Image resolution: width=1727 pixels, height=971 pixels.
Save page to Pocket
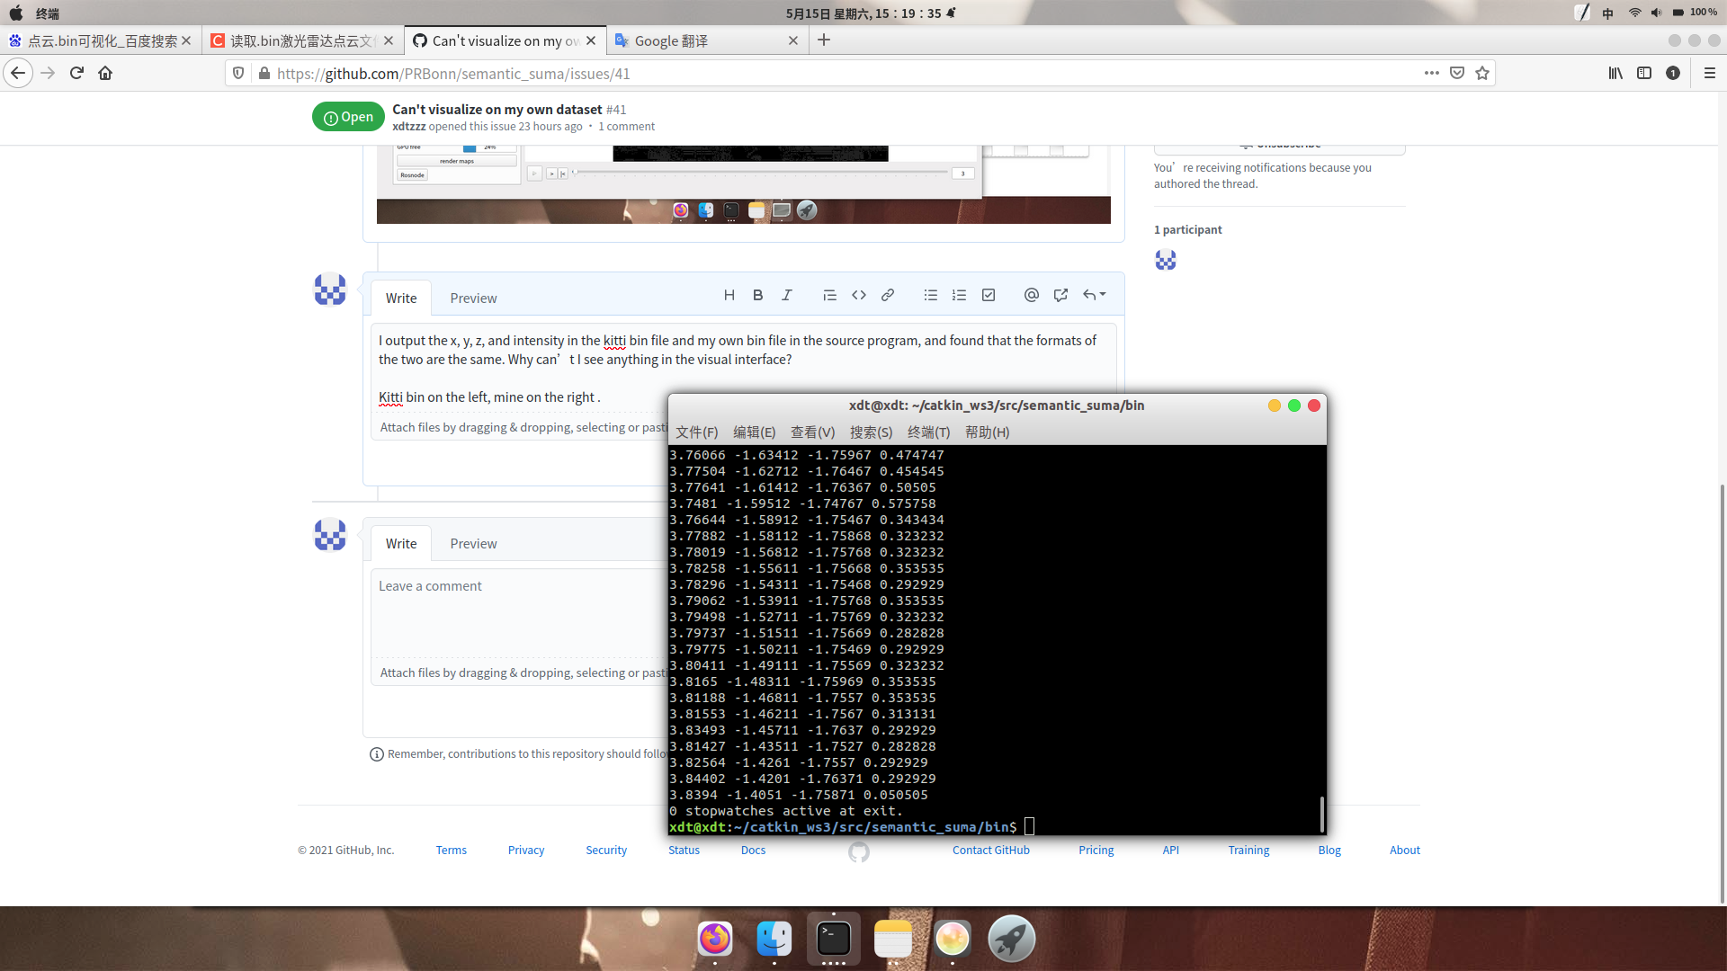click(x=1457, y=73)
